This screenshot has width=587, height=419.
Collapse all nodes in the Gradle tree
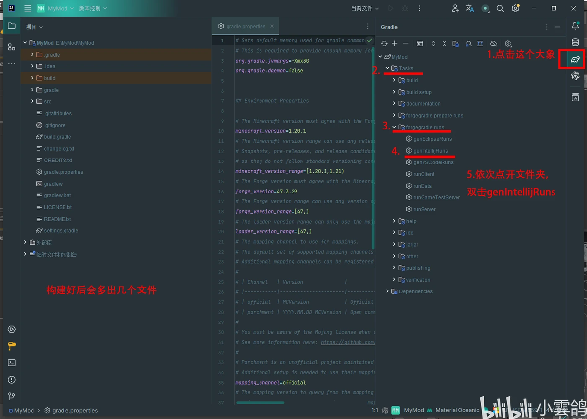point(444,43)
